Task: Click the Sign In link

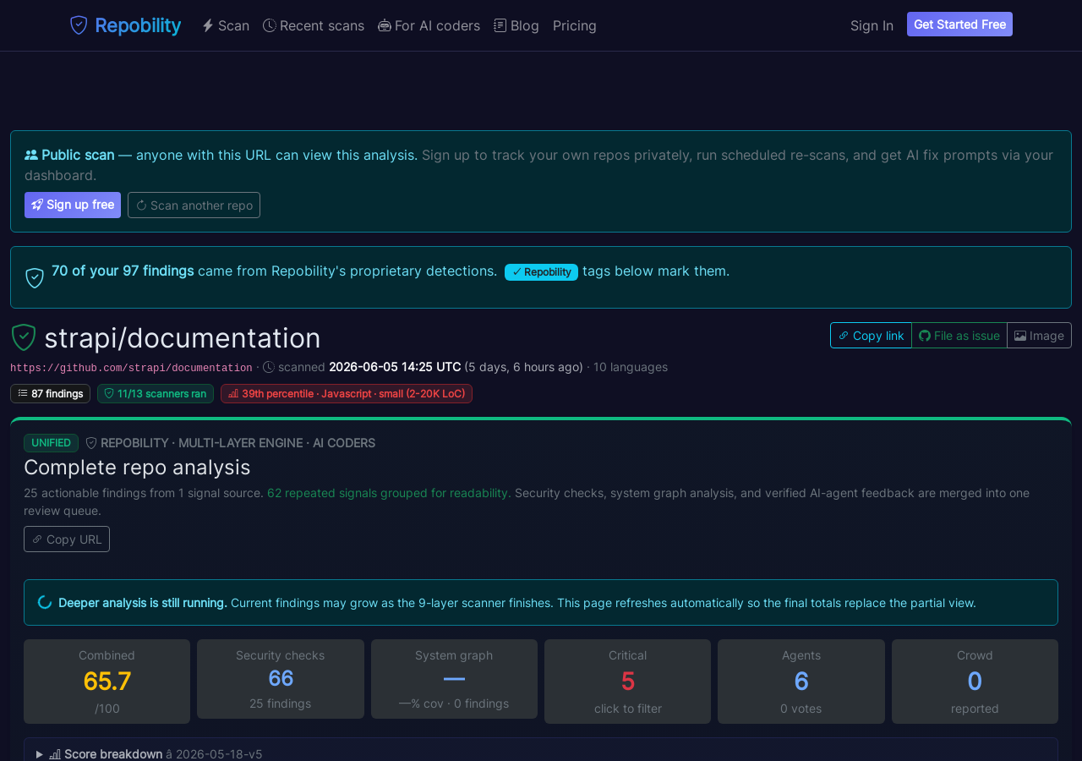Action: click(872, 25)
